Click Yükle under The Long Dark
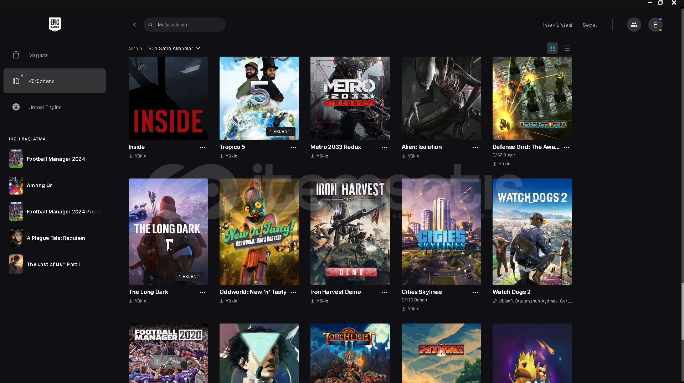 tap(138, 301)
